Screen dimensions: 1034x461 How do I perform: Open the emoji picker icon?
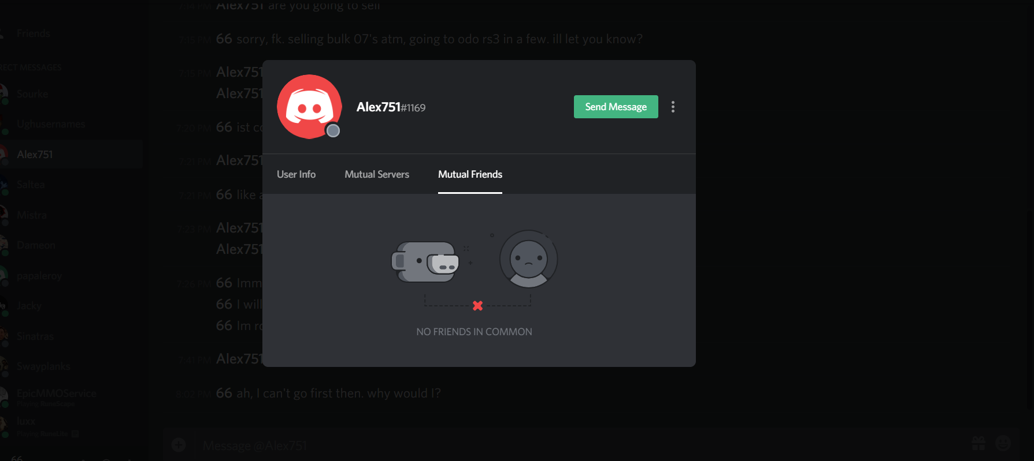pyautogui.click(x=1003, y=443)
